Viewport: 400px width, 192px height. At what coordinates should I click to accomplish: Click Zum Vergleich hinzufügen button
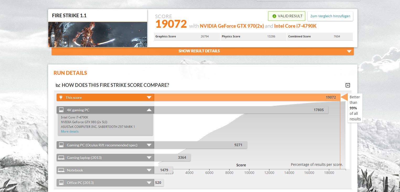click(x=330, y=16)
